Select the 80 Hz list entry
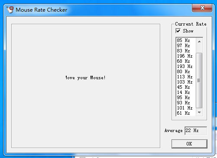The width and height of the screenshot is (217, 158). coord(186,71)
